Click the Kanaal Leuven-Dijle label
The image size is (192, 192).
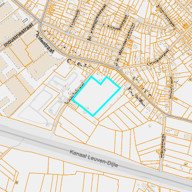(x=94, y=158)
